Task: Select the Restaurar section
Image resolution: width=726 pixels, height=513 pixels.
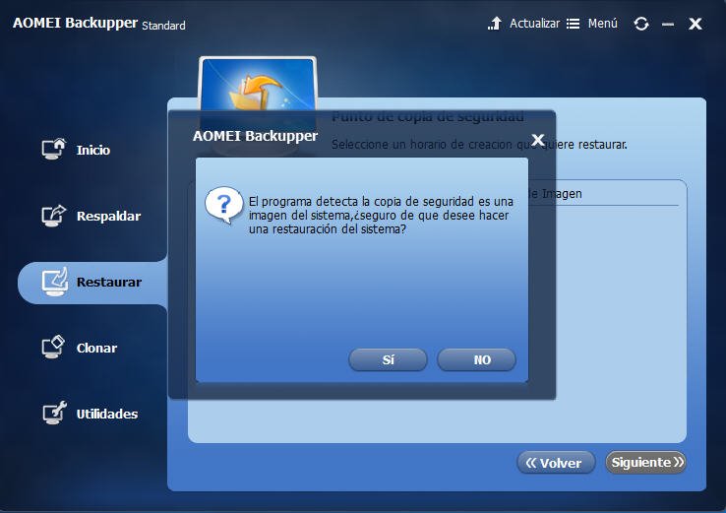Action: point(91,283)
